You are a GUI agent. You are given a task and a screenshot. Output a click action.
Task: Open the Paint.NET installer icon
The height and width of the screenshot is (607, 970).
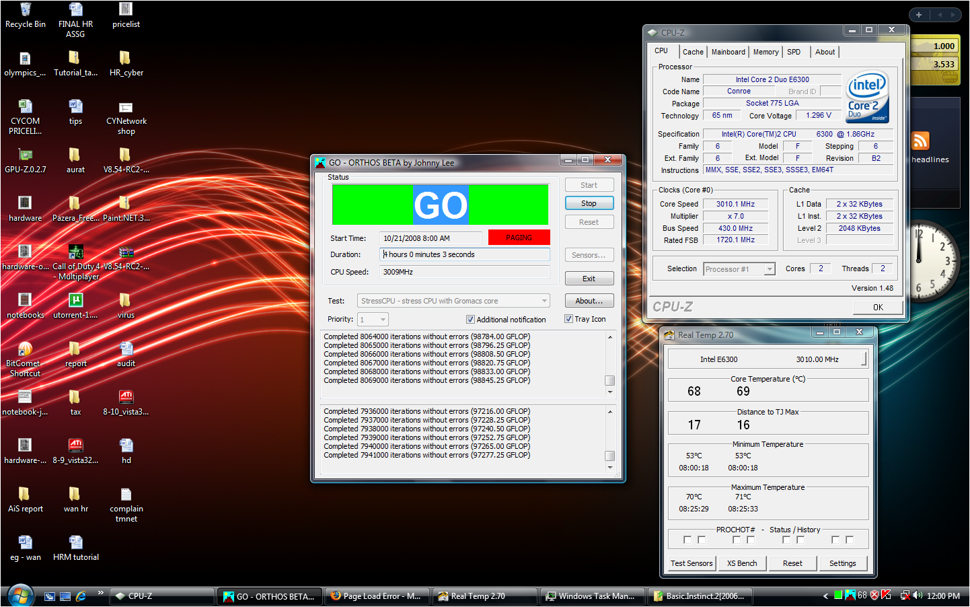click(125, 203)
